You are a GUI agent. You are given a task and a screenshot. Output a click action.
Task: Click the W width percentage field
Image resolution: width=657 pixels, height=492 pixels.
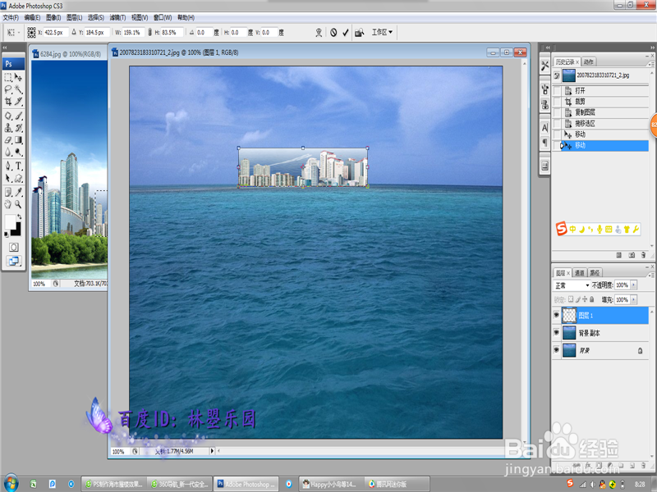[x=133, y=32]
